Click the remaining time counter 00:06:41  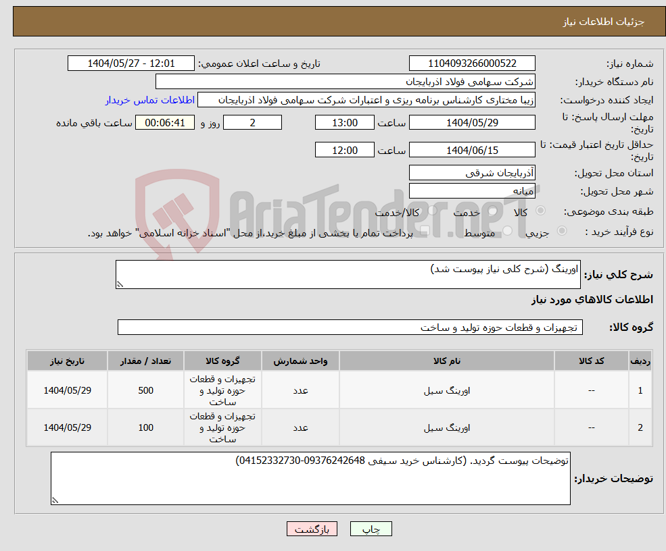click(166, 122)
